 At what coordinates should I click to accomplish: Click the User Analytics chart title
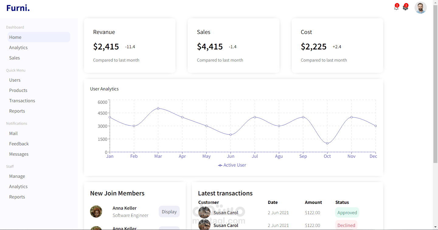(104, 89)
